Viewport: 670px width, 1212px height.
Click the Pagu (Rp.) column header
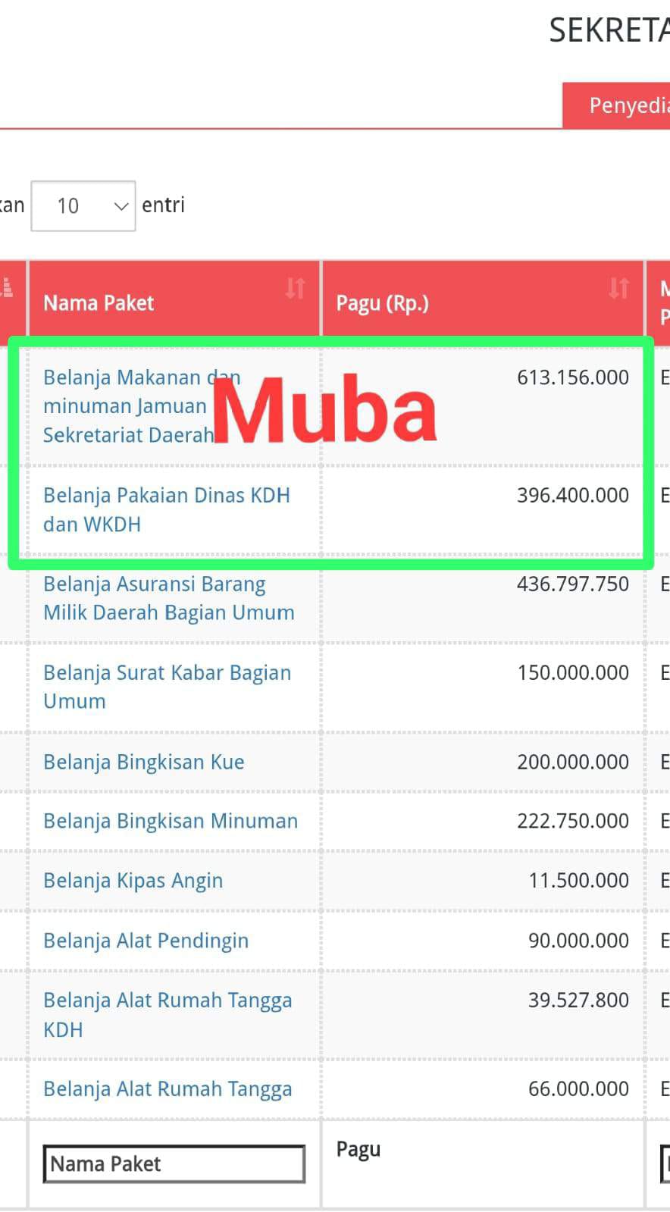(383, 303)
